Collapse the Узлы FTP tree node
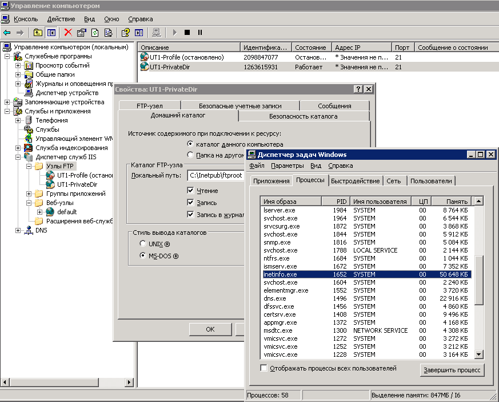Screen dimensions: 499x402 [29, 166]
